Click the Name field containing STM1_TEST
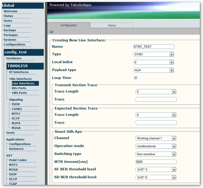 [154, 47]
